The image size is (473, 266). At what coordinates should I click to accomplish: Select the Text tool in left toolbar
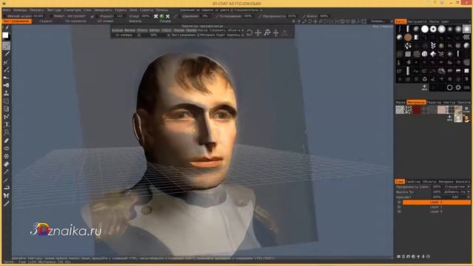point(7,124)
